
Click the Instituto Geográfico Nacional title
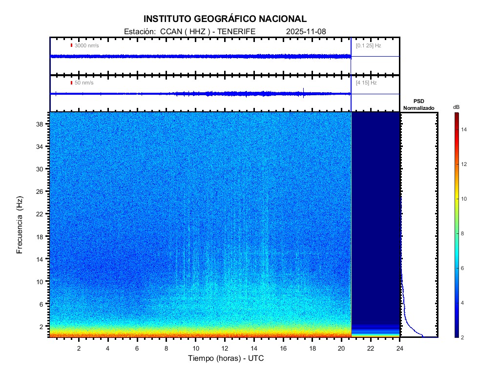(225, 19)
